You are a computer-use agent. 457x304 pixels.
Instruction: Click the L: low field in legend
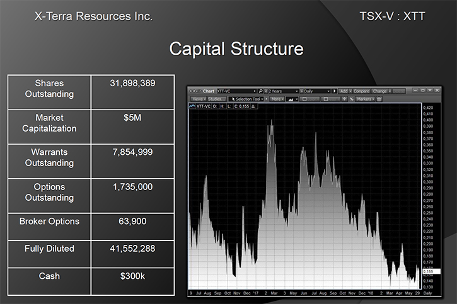click(229, 106)
